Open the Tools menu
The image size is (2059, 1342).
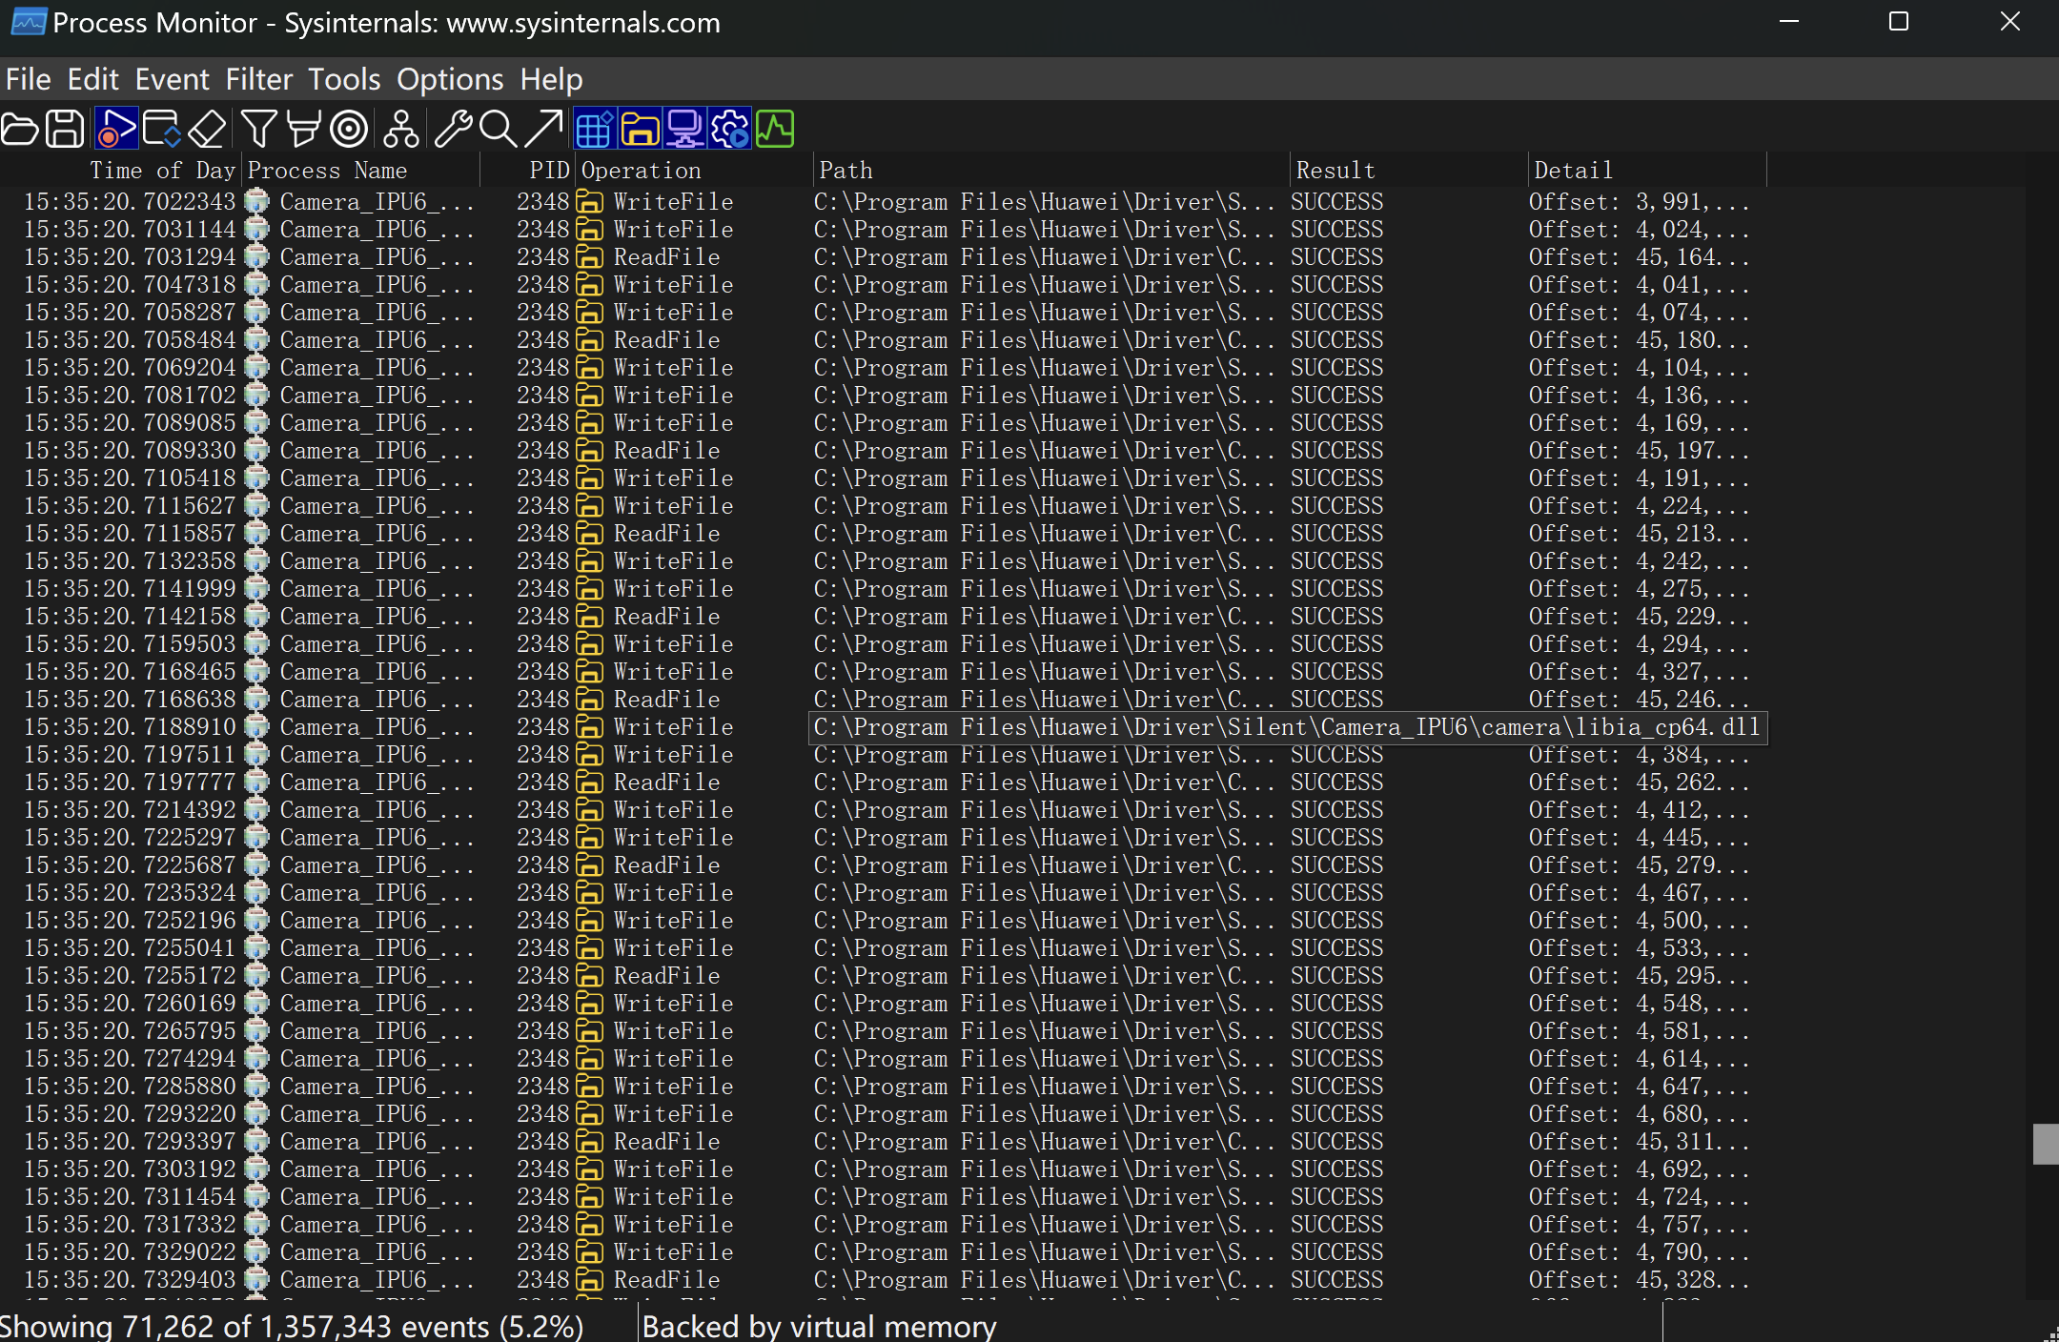[x=344, y=79]
